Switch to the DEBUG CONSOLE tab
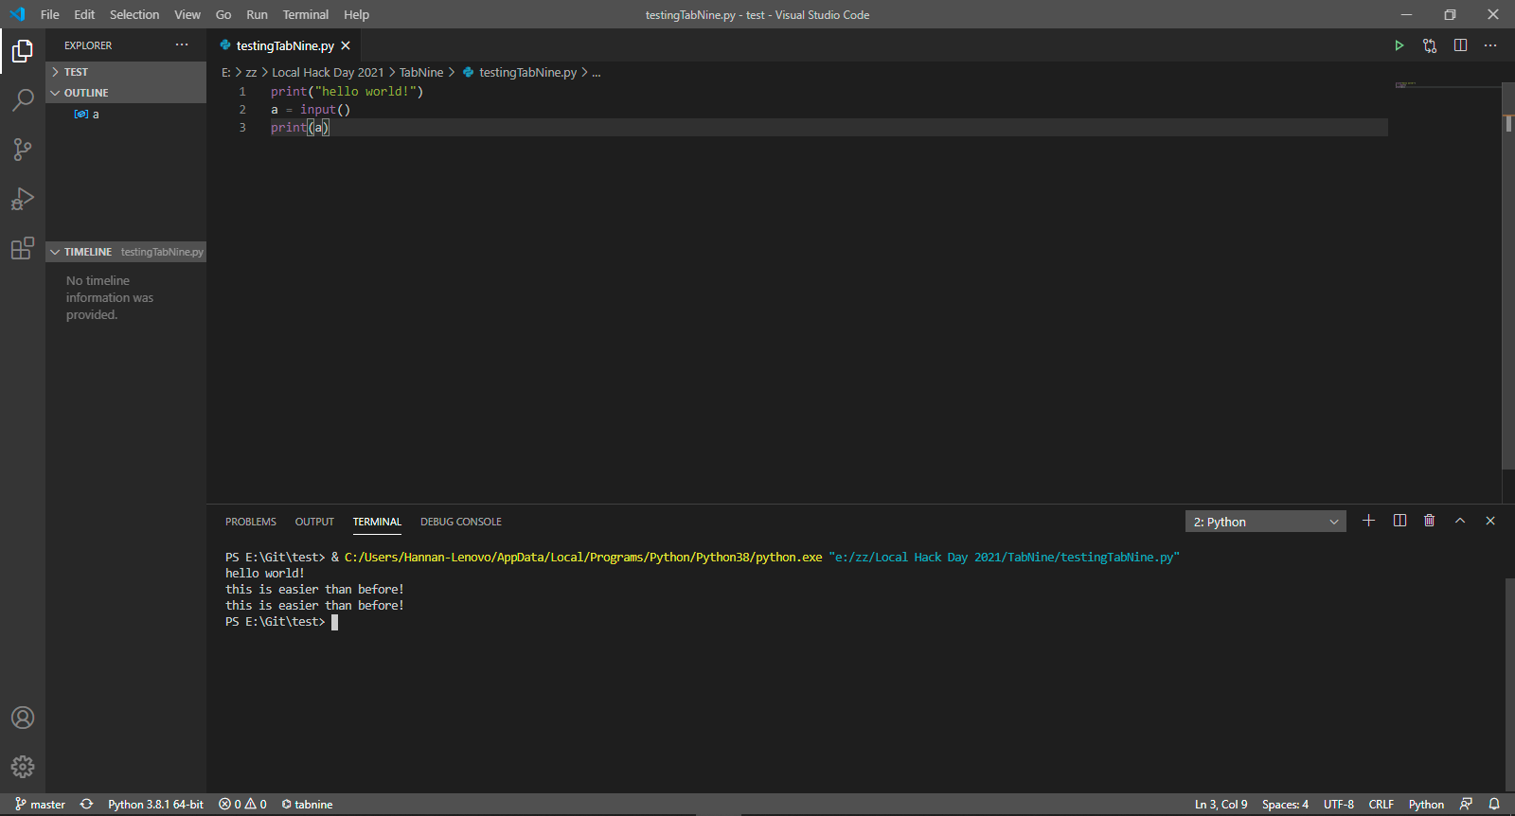 [x=461, y=522]
